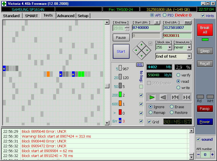Toggle the Grid checkbox
The image size is (217, 161).
pos(149,122)
